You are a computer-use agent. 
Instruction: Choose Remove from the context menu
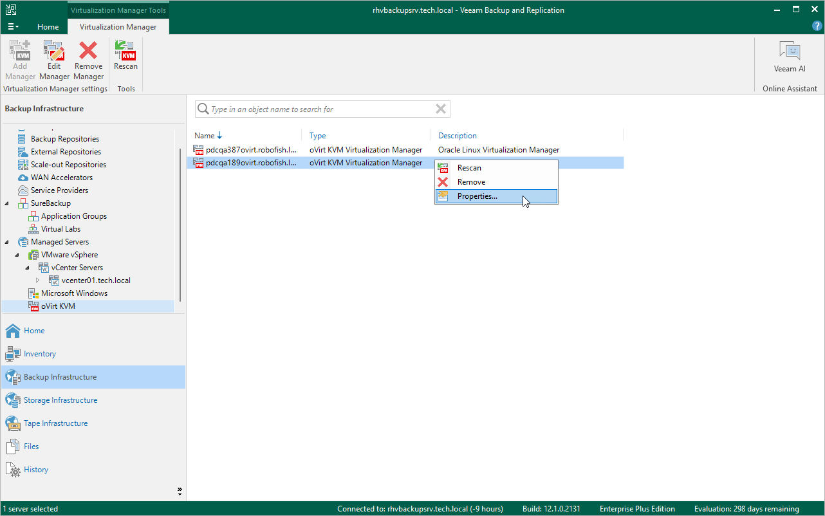click(496, 182)
